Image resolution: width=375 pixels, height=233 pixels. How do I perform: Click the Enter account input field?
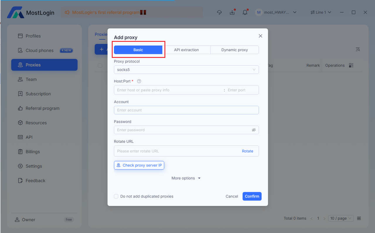(x=186, y=110)
